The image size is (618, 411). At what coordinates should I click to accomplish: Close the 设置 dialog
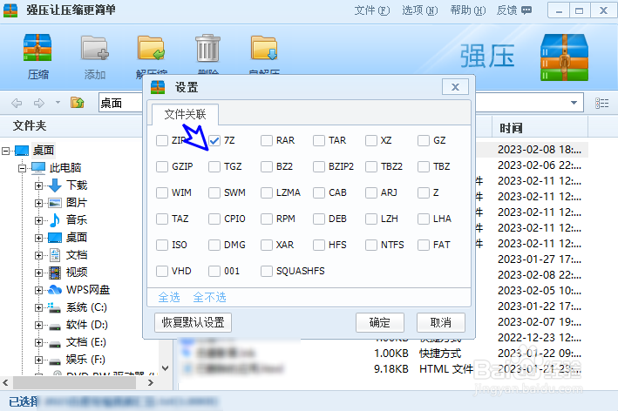coord(455,87)
